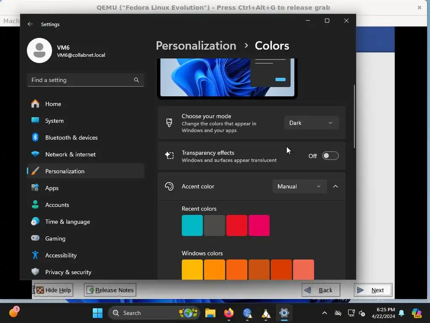Open the Choose your mode Dark dropdown

(311, 123)
